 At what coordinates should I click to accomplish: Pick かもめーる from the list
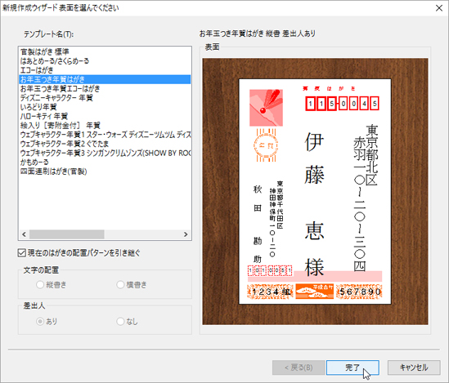click(x=105, y=162)
